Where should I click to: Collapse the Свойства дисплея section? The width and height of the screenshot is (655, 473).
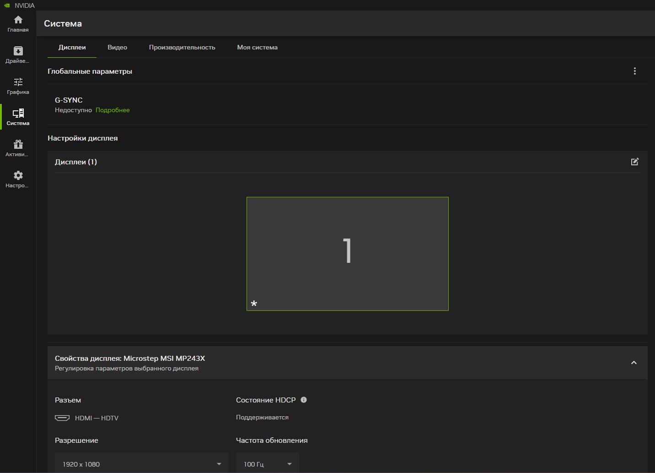tap(634, 363)
